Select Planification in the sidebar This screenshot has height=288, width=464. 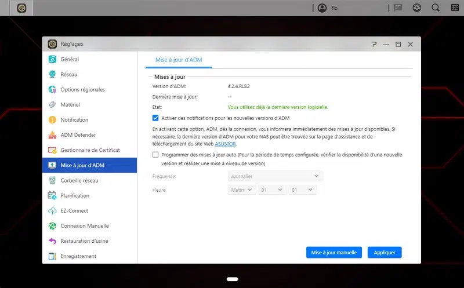[x=75, y=196]
